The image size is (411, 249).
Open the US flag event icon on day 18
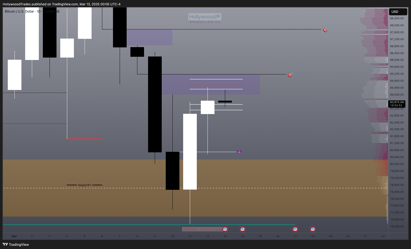[x=313, y=229]
